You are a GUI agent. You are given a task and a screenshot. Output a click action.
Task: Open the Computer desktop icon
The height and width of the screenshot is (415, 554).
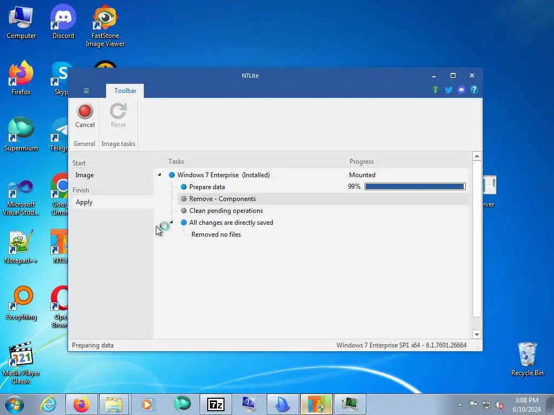point(21,22)
